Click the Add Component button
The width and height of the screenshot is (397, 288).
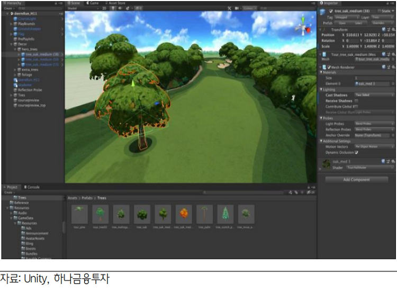coord(356,180)
